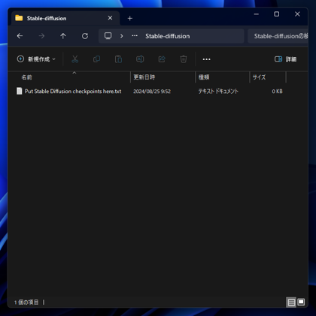Viewport: 316px width, 316px height.
Task: Go back to the previous folder
Action: pos(20,36)
